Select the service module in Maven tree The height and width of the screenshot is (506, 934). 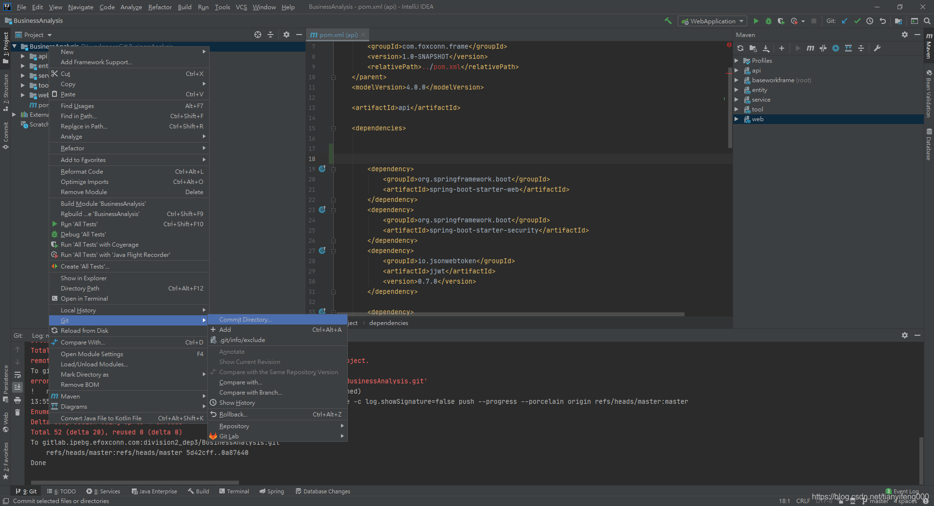(761, 100)
